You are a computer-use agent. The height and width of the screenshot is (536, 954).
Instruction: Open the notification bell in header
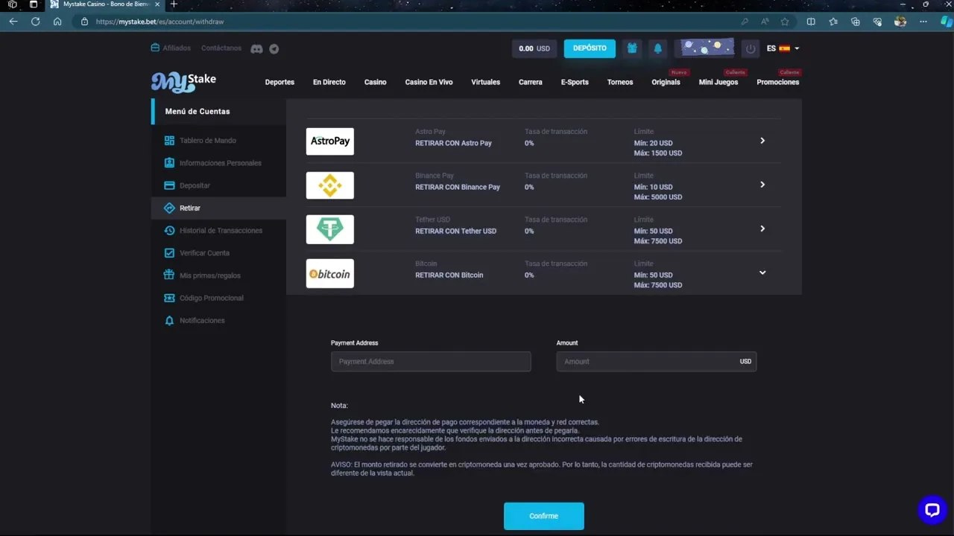[657, 48]
